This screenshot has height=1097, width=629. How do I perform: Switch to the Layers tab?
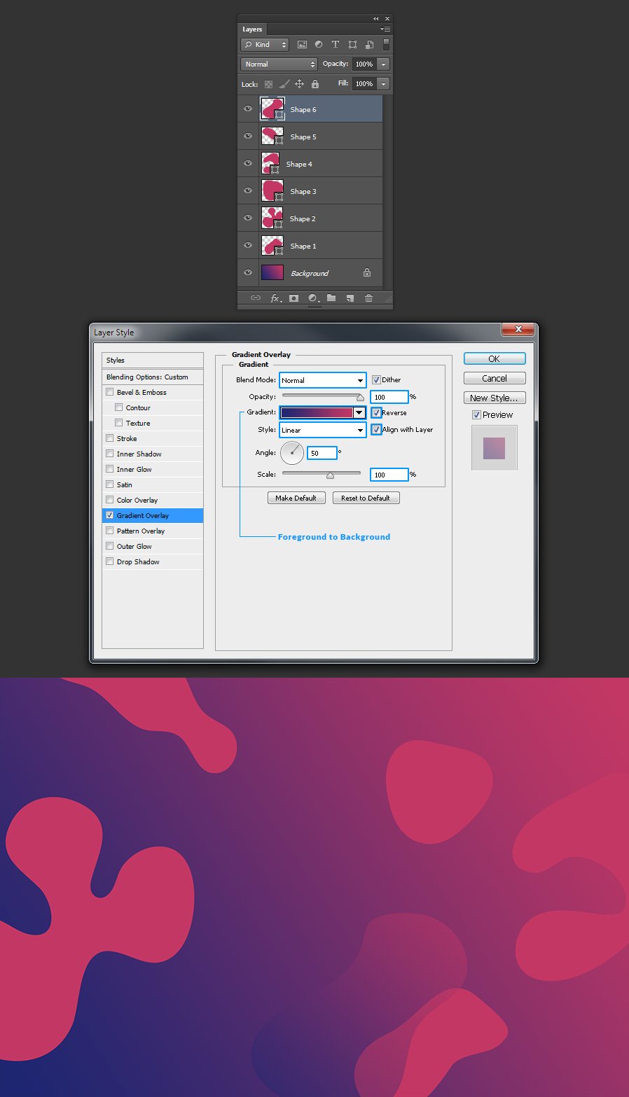(252, 29)
